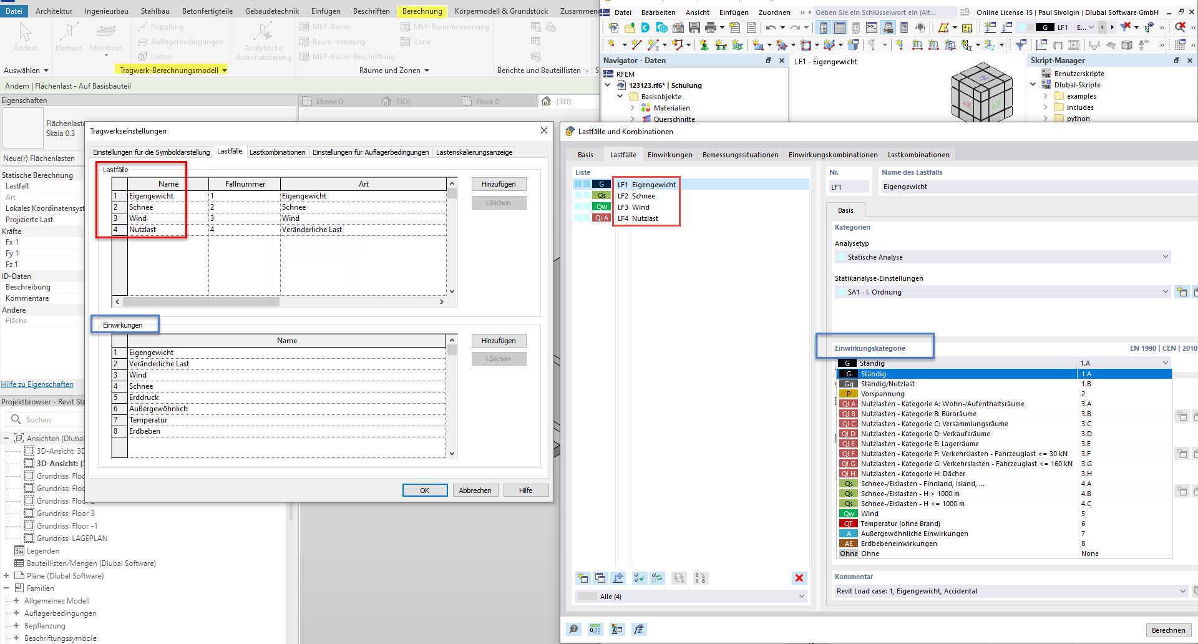Create a new load case
This screenshot has width=1198, height=644.
[583, 578]
